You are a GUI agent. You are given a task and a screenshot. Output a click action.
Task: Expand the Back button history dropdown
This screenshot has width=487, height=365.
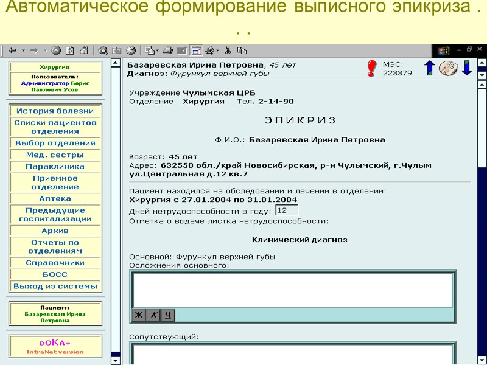point(23,49)
